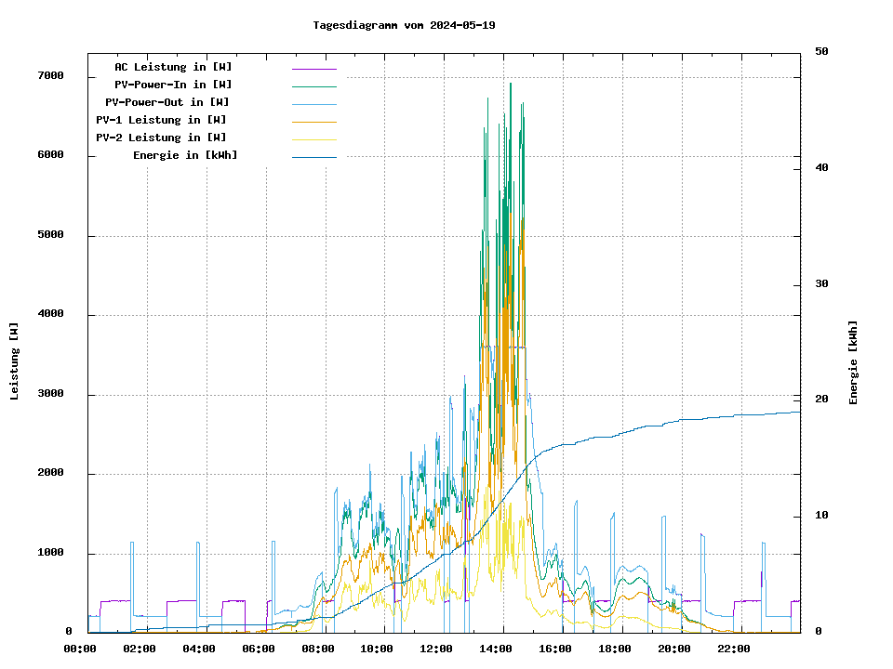Click the right axis title Energie [kWh]

click(853, 362)
